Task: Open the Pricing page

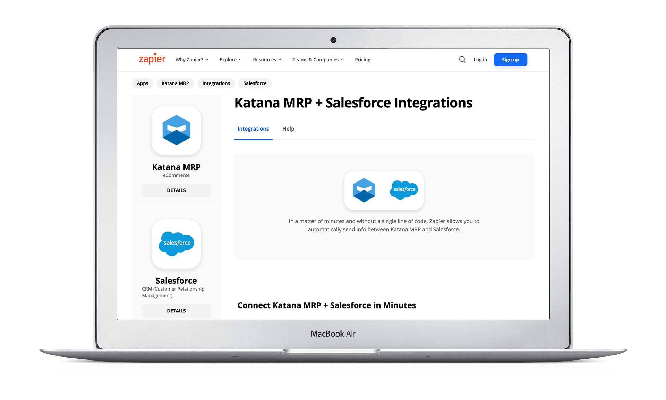Action: pyautogui.click(x=362, y=60)
